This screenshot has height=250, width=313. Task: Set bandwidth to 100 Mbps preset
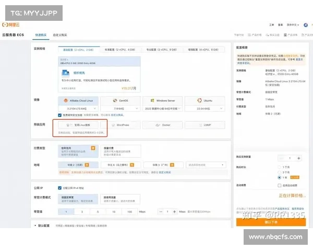[x=130, y=212]
